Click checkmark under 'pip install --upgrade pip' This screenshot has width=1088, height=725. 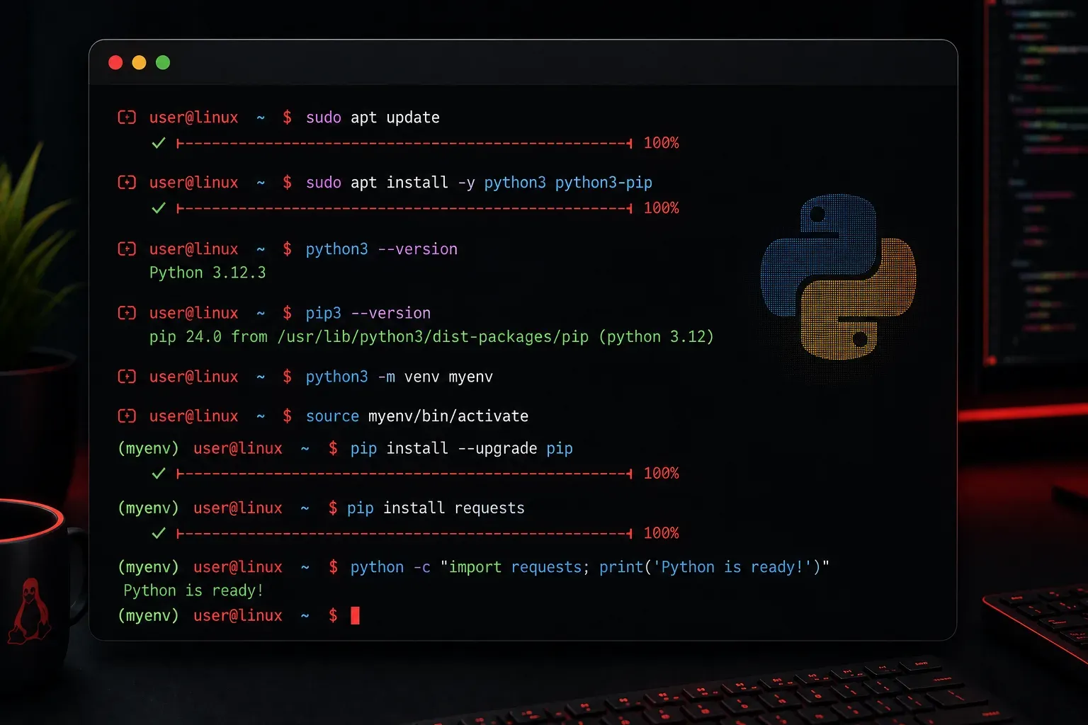159,473
